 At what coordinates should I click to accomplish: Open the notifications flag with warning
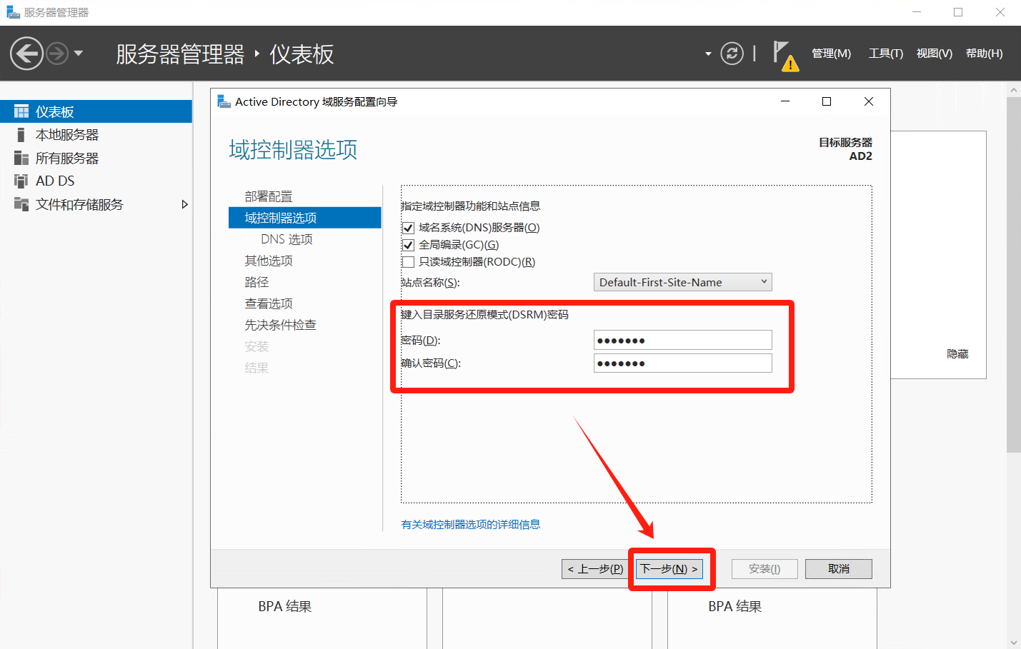[x=785, y=55]
